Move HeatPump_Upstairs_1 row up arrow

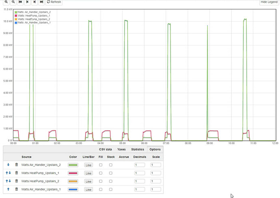pyautogui.click(x=7, y=173)
